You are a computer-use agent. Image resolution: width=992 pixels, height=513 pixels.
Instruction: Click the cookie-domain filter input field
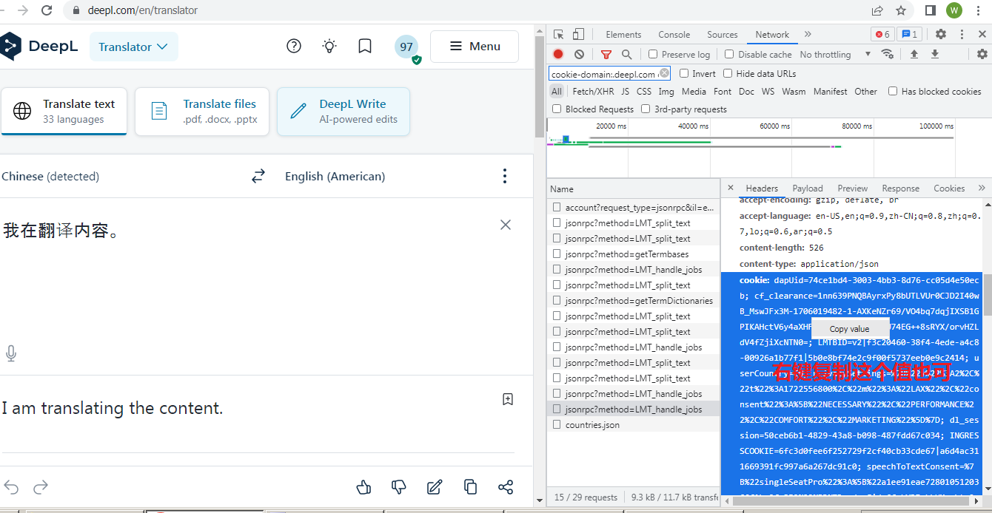pos(604,74)
